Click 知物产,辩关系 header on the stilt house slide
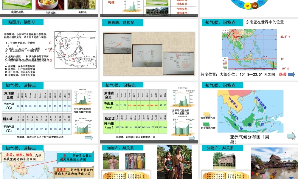298x179 pixels. point(222,148)
